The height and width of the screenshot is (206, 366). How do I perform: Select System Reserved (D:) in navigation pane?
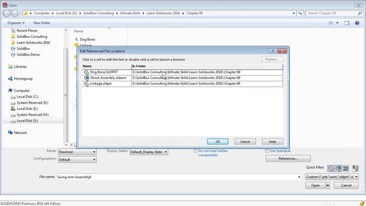(32, 103)
